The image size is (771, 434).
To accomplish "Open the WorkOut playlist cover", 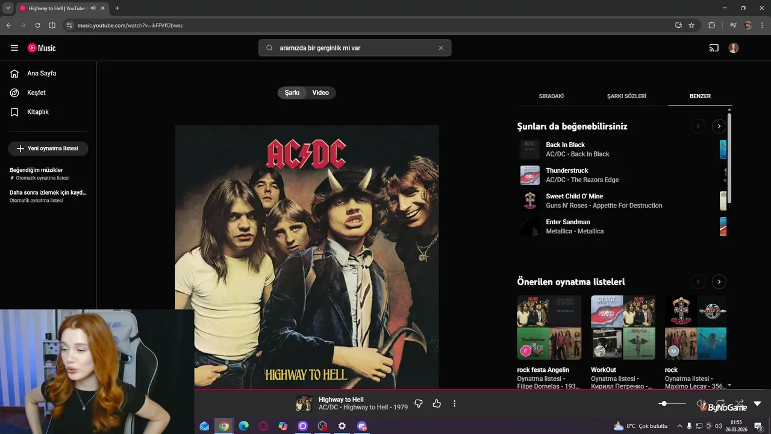I will click(623, 327).
